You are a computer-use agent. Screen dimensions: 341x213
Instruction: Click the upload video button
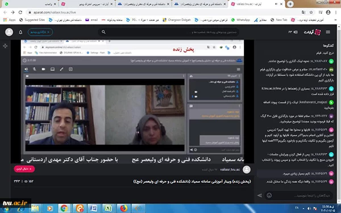click(x=40, y=32)
